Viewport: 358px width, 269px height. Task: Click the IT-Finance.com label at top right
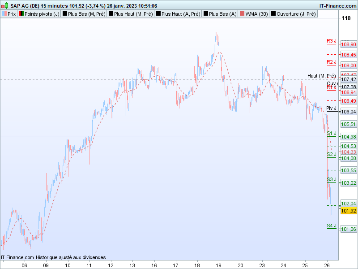[x=338, y=6]
